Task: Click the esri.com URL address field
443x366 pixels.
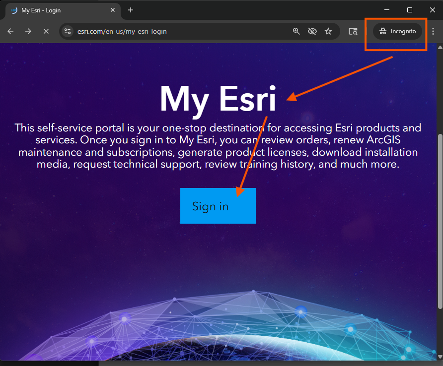Action: pos(179,31)
